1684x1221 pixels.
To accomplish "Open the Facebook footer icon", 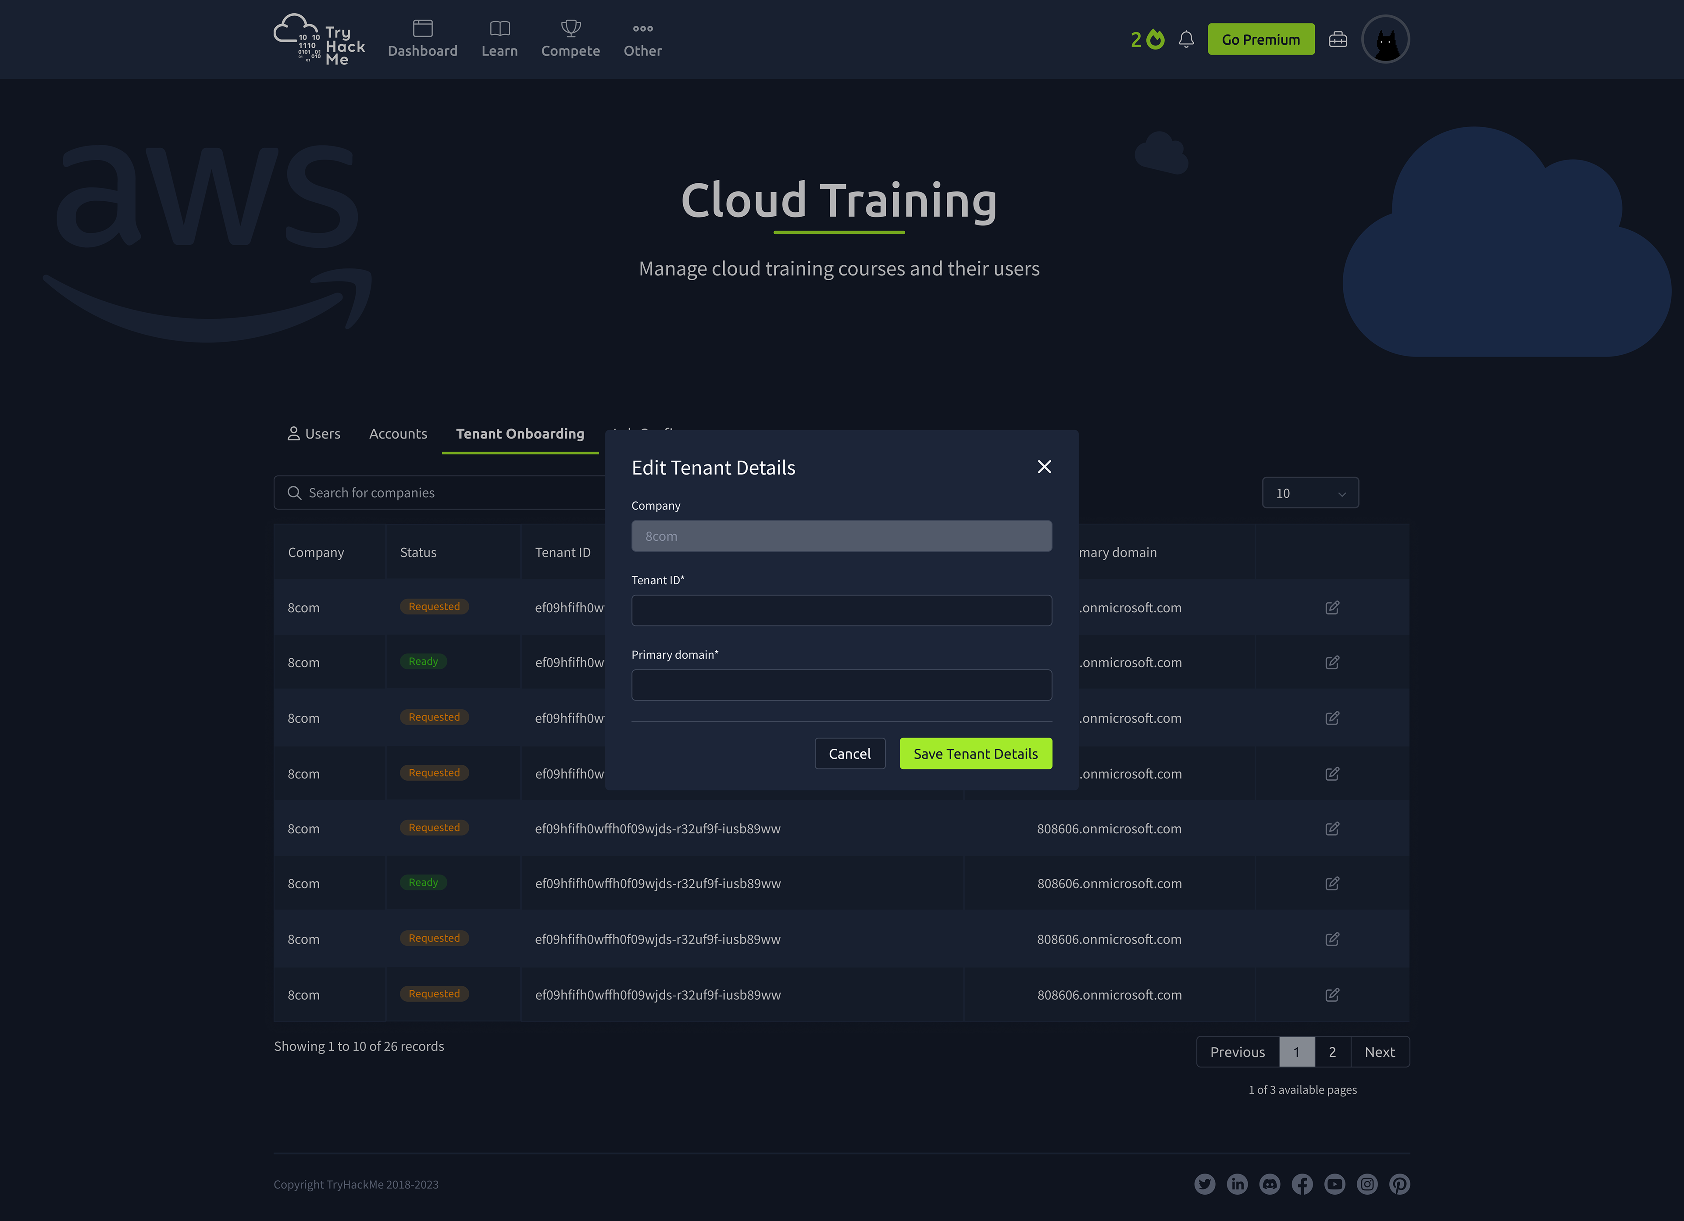I will [x=1302, y=1185].
